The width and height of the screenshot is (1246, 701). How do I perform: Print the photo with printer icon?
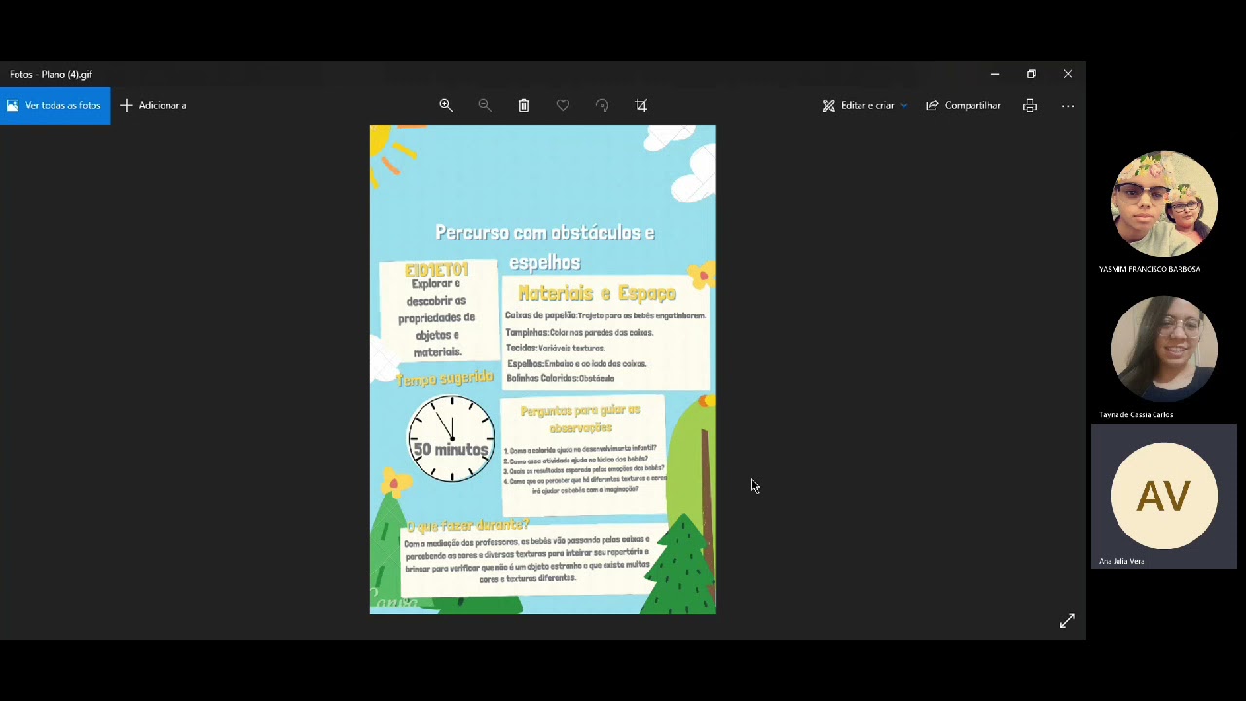[1030, 105]
